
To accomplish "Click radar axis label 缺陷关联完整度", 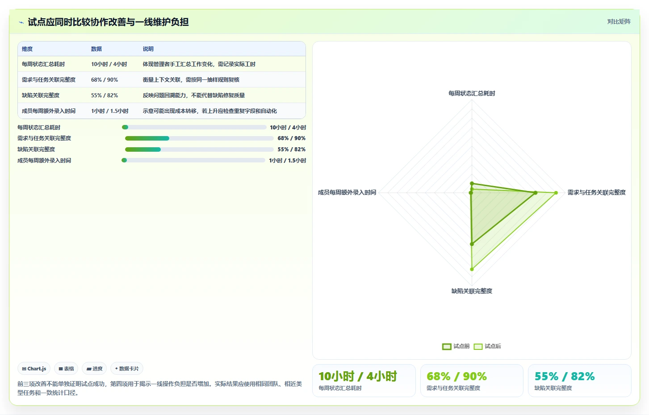I will tap(472, 291).
